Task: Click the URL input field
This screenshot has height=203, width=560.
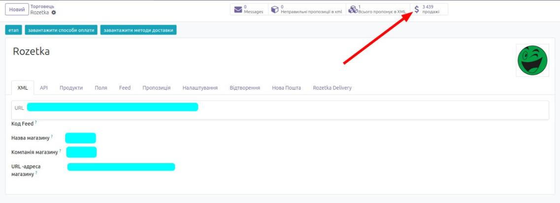Action: pyautogui.click(x=280, y=110)
